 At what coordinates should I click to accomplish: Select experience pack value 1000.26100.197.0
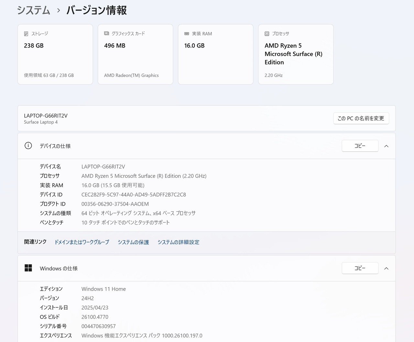142,336
